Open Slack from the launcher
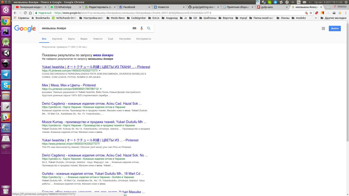Screen dimensions: 349x196 click(x=6, y=117)
